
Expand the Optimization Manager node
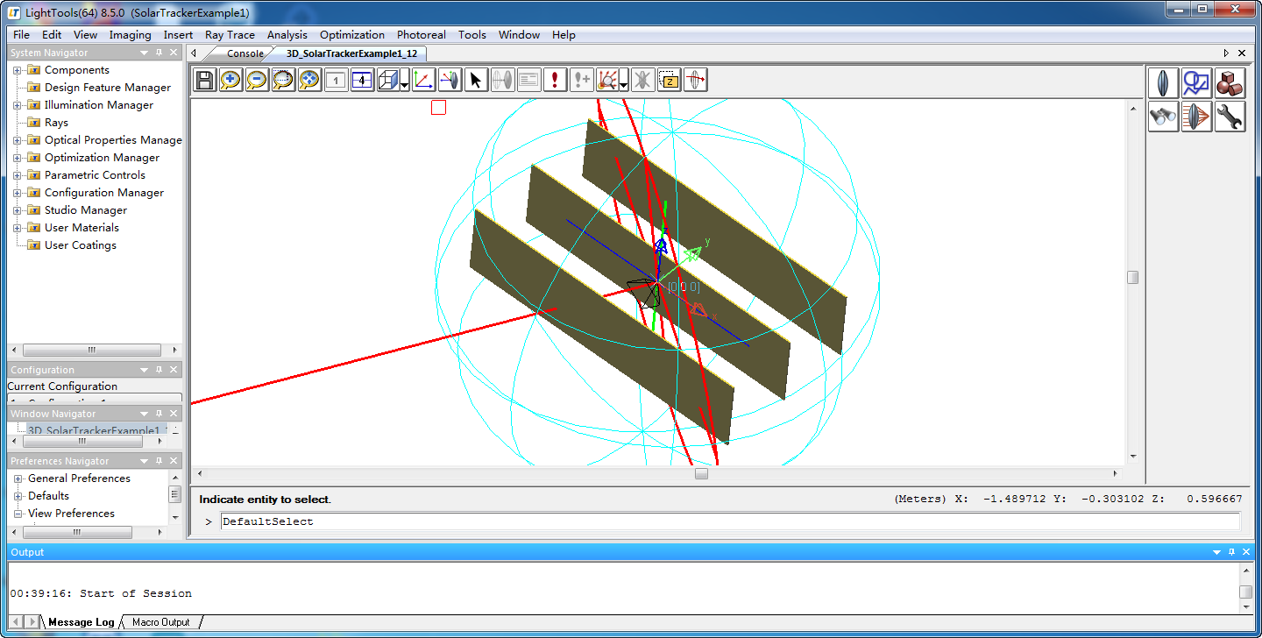pos(18,158)
